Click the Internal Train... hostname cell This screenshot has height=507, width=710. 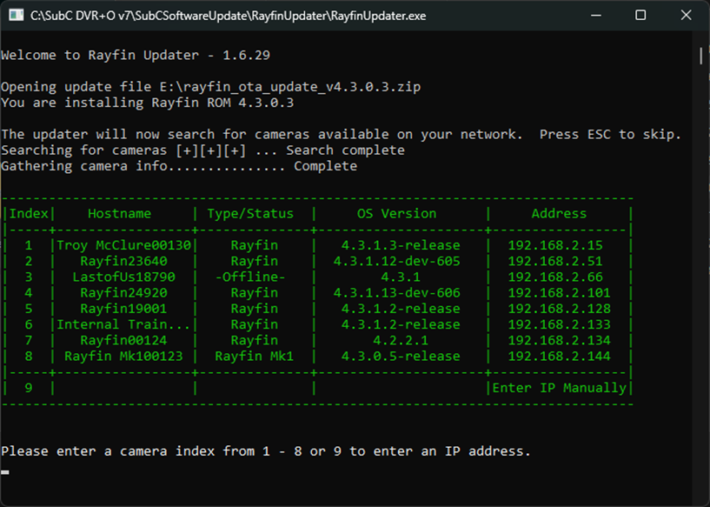[123, 324]
